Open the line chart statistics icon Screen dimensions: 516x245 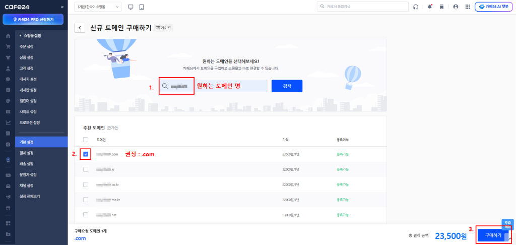[x=8, y=122]
